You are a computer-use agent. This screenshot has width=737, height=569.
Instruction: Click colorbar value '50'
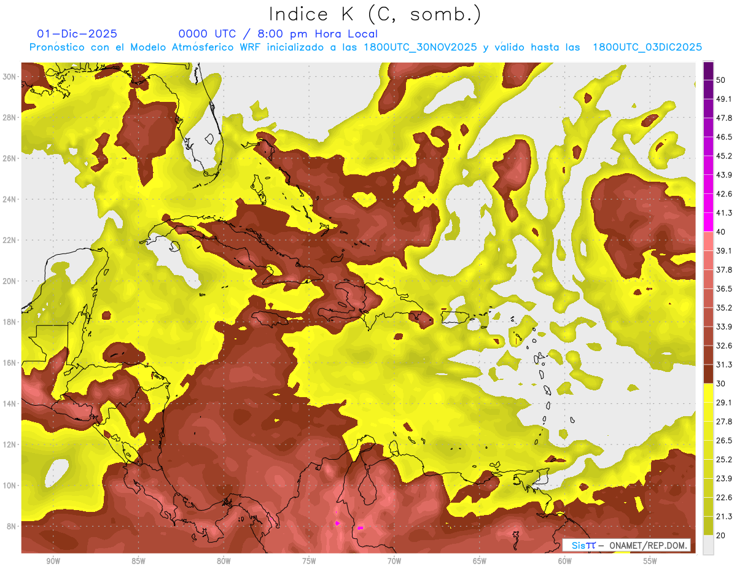click(x=721, y=80)
